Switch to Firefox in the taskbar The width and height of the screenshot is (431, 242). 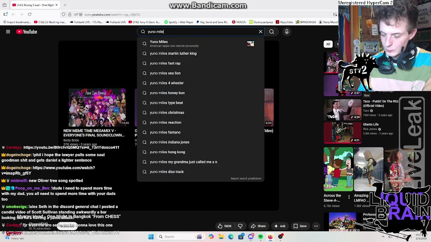pyautogui.click(x=270, y=237)
